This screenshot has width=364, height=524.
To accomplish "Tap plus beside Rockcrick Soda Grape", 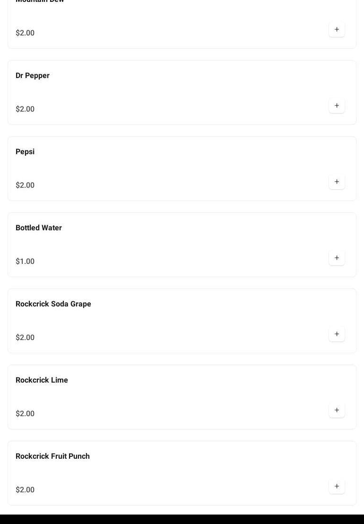I will click(337, 334).
